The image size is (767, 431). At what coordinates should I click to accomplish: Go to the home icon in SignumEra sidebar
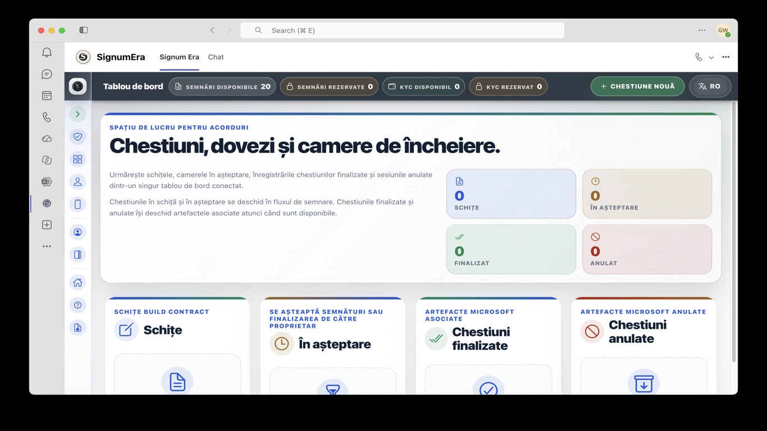(x=77, y=282)
